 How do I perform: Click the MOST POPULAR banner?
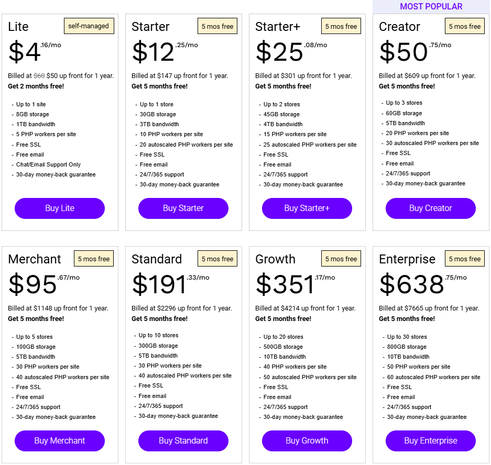coord(431,7)
